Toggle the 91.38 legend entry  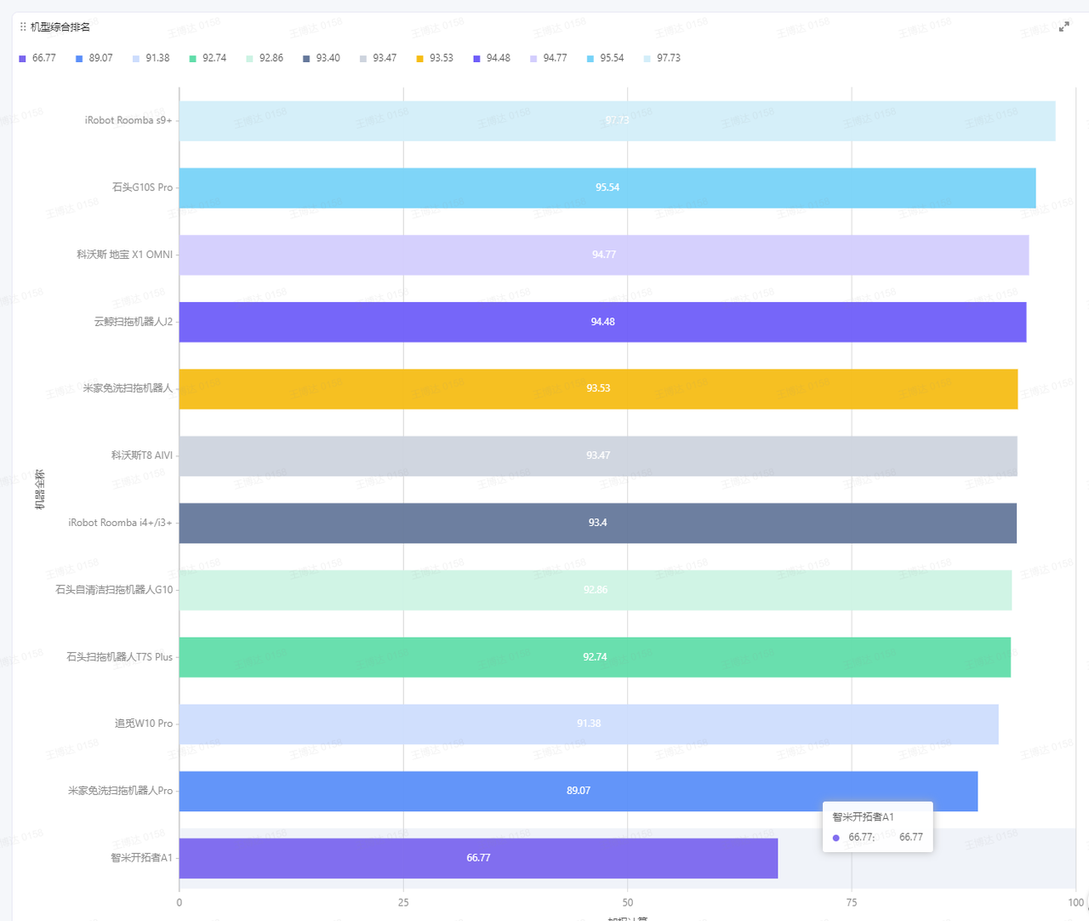[x=151, y=58]
